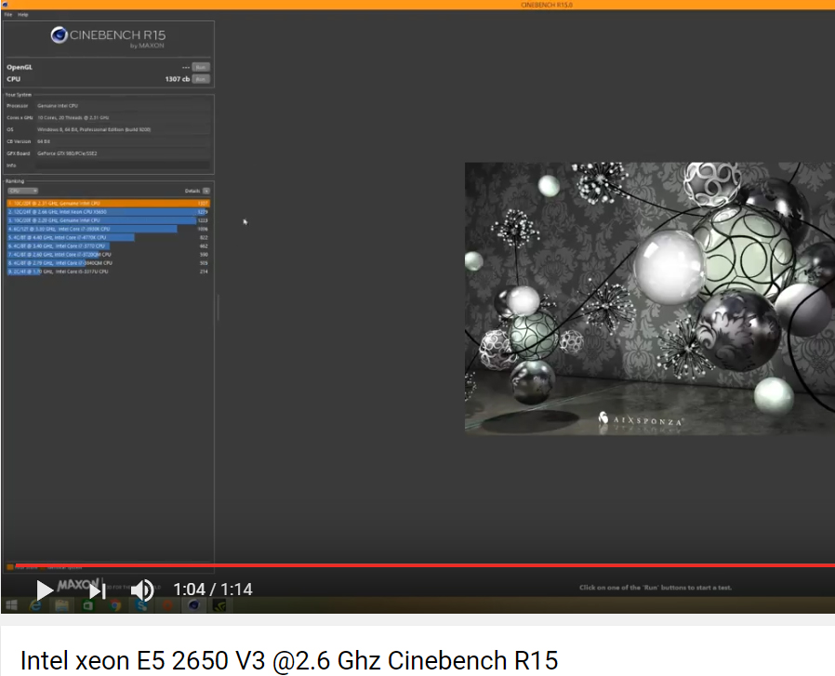Skip to the next video
Viewport: 835px width, 676px height.
(98, 590)
